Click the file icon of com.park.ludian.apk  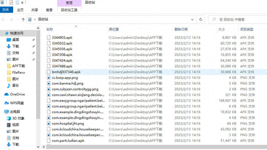[x=49, y=141]
